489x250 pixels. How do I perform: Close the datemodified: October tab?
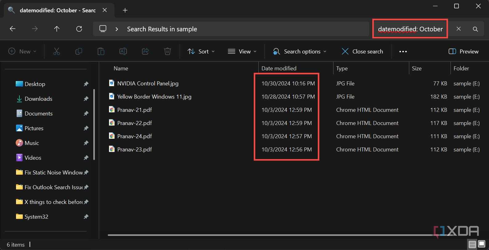click(x=105, y=10)
